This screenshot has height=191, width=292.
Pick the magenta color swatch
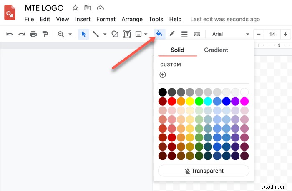(244, 101)
